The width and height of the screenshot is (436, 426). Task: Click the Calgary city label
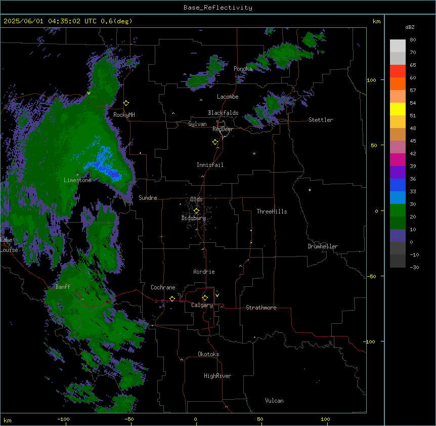tap(202, 305)
